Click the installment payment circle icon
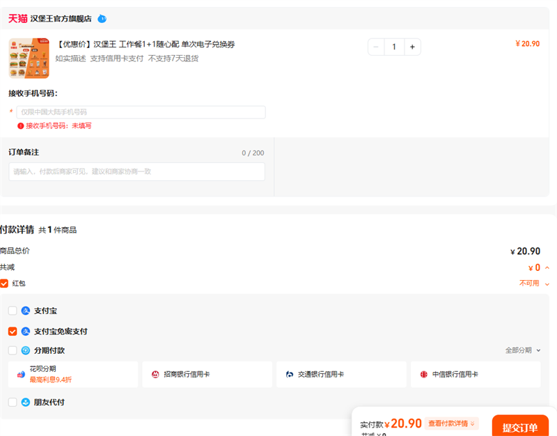This screenshot has width=557, height=436. (x=26, y=350)
